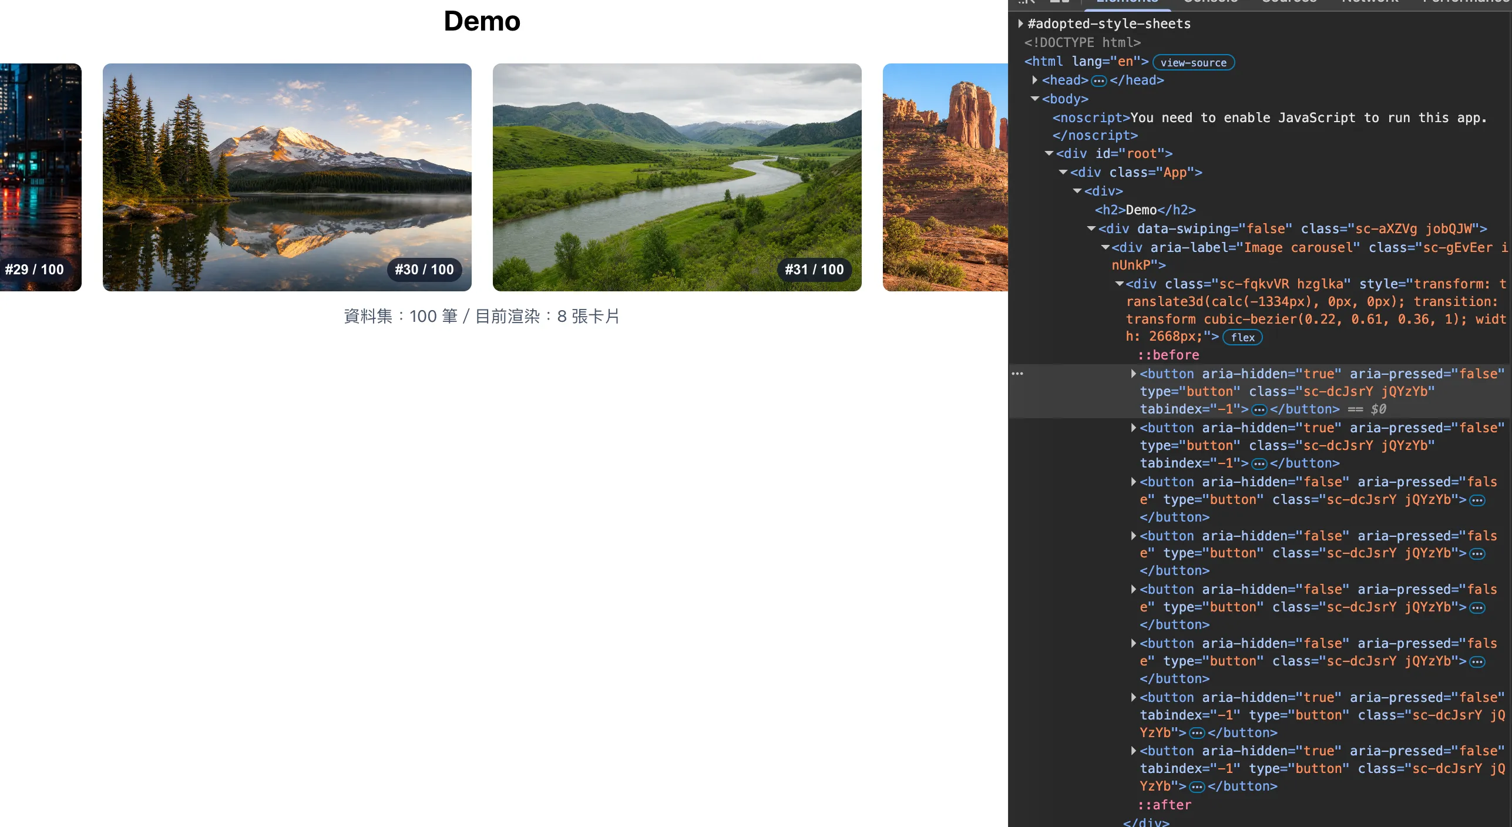Click the #31 / 100 river valley card
Viewport: 1512px width, 827px height.
pos(677,177)
